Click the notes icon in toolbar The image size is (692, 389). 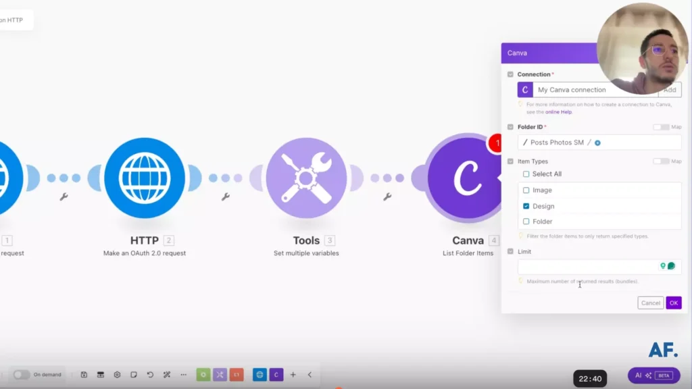click(x=134, y=374)
